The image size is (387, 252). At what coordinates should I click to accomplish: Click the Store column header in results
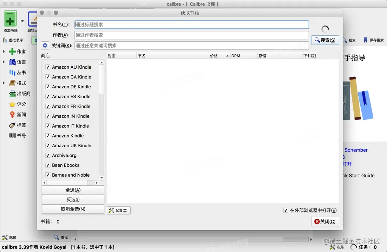coord(280,56)
